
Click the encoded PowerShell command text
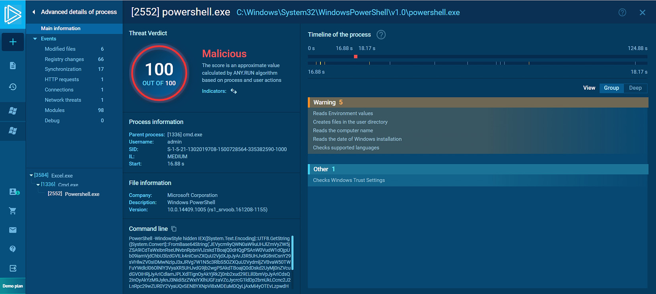(x=210, y=262)
